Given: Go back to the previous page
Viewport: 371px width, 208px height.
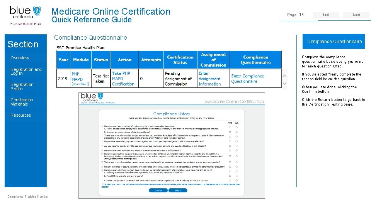Looking at the screenshot, I should point(326,15).
